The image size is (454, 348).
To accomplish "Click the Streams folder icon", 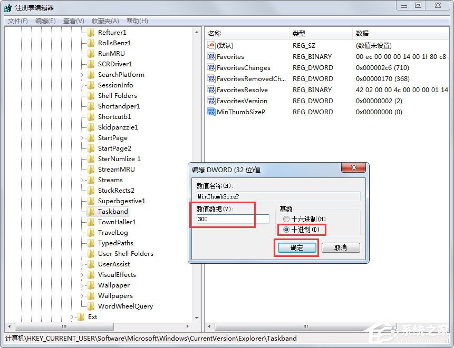I will click(90, 180).
